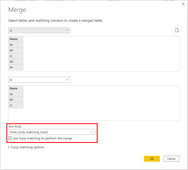Click cell 'bb' in table A
The image size is (188, 170).
click(x=16, y=50)
